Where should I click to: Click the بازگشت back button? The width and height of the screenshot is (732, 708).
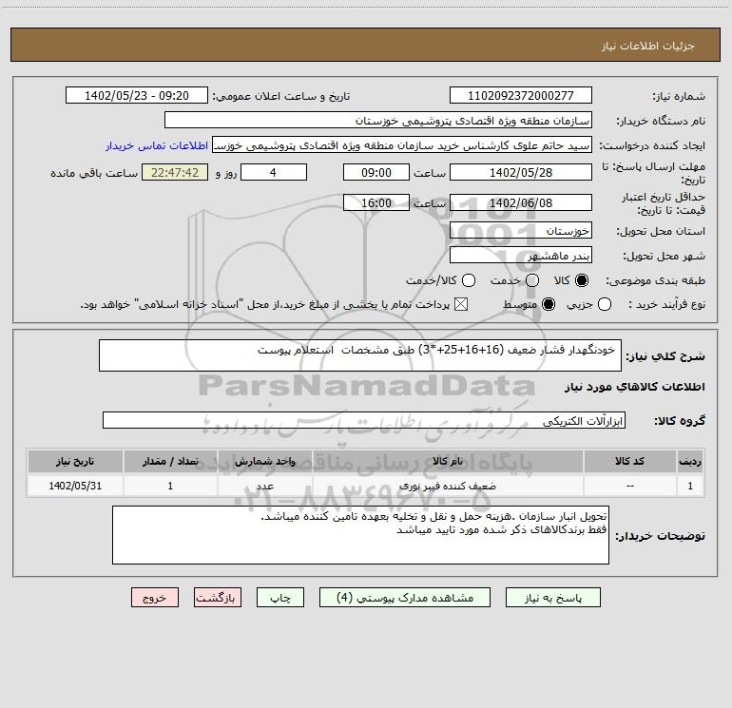coord(218,598)
